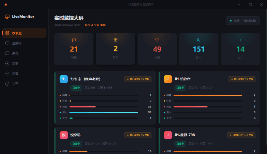267x154 pixels.
Task: Click the 直播中 tag under 七七
Action: [x=76, y=88]
